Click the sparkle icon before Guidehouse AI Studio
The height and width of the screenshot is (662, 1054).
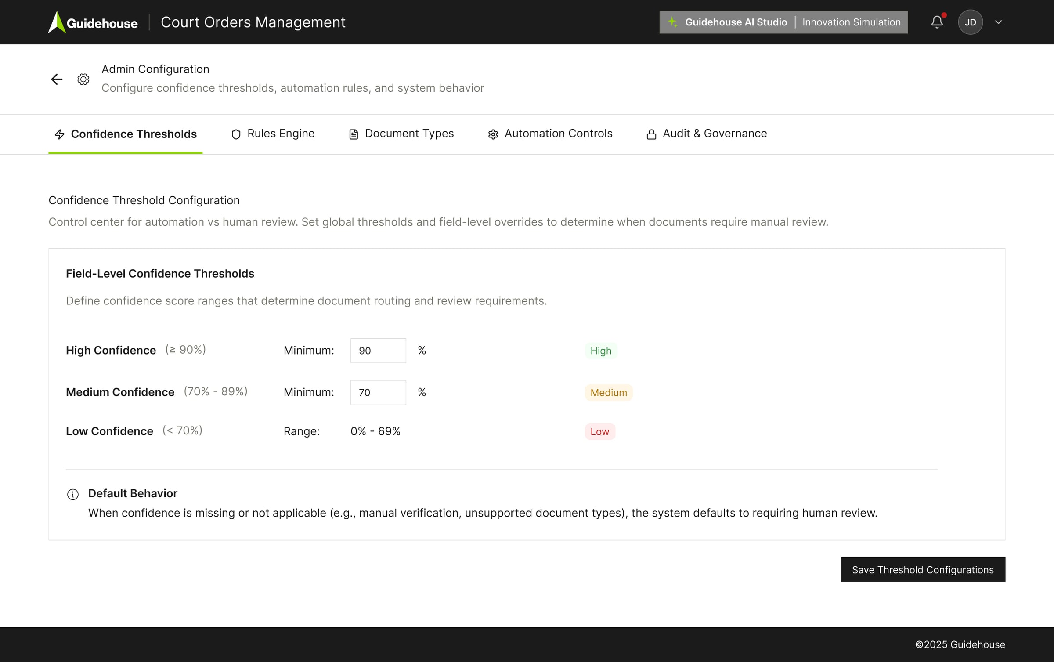pyautogui.click(x=672, y=22)
